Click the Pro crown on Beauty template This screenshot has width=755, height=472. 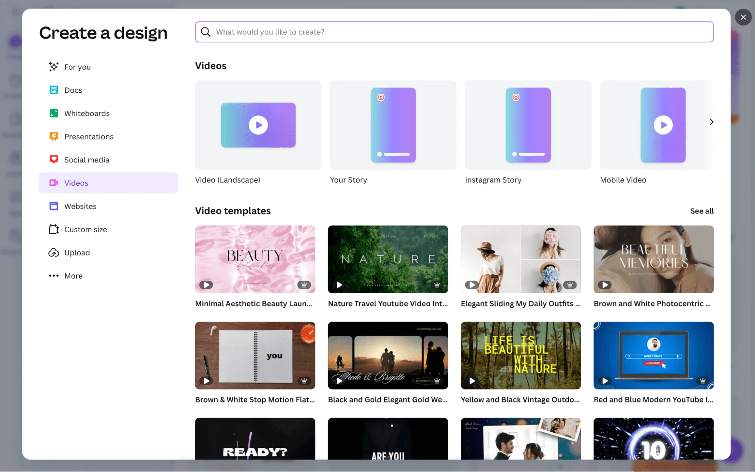coord(304,285)
